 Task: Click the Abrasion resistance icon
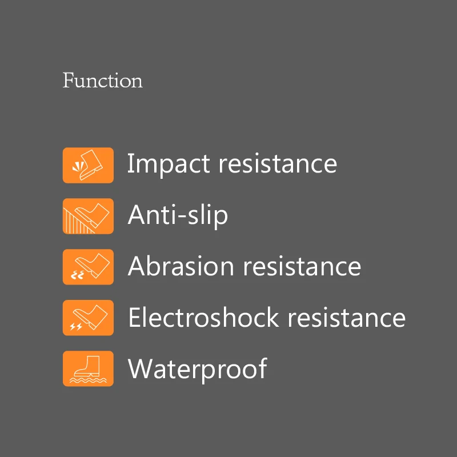pyautogui.click(x=88, y=267)
